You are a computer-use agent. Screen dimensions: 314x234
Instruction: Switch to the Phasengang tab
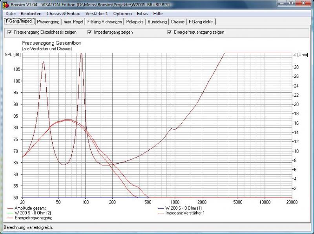click(x=48, y=22)
